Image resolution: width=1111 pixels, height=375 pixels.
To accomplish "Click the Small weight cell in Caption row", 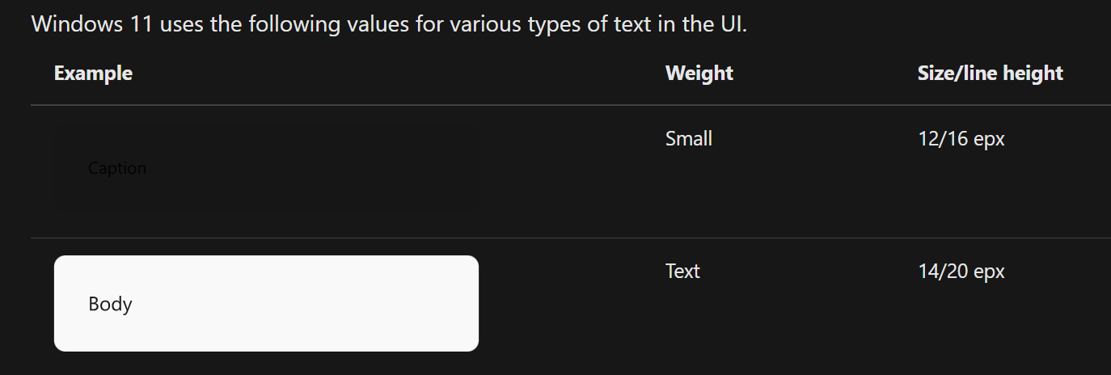I will pos(688,139).
